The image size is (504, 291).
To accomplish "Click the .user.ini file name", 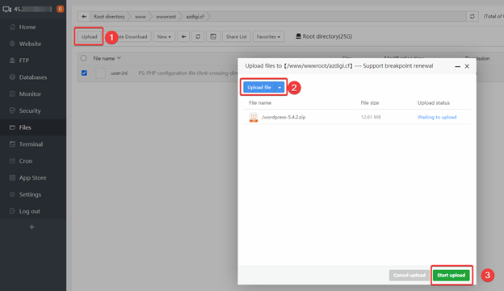I will 119,73.
